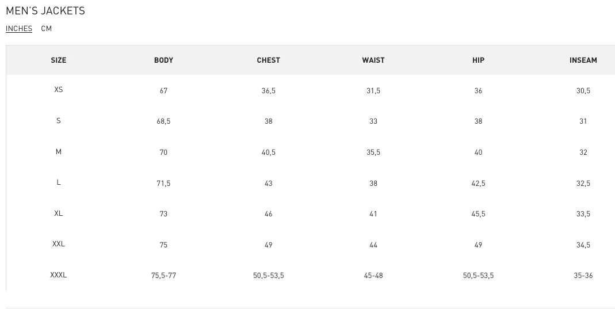Click the XXL size row label

(59, 244)
